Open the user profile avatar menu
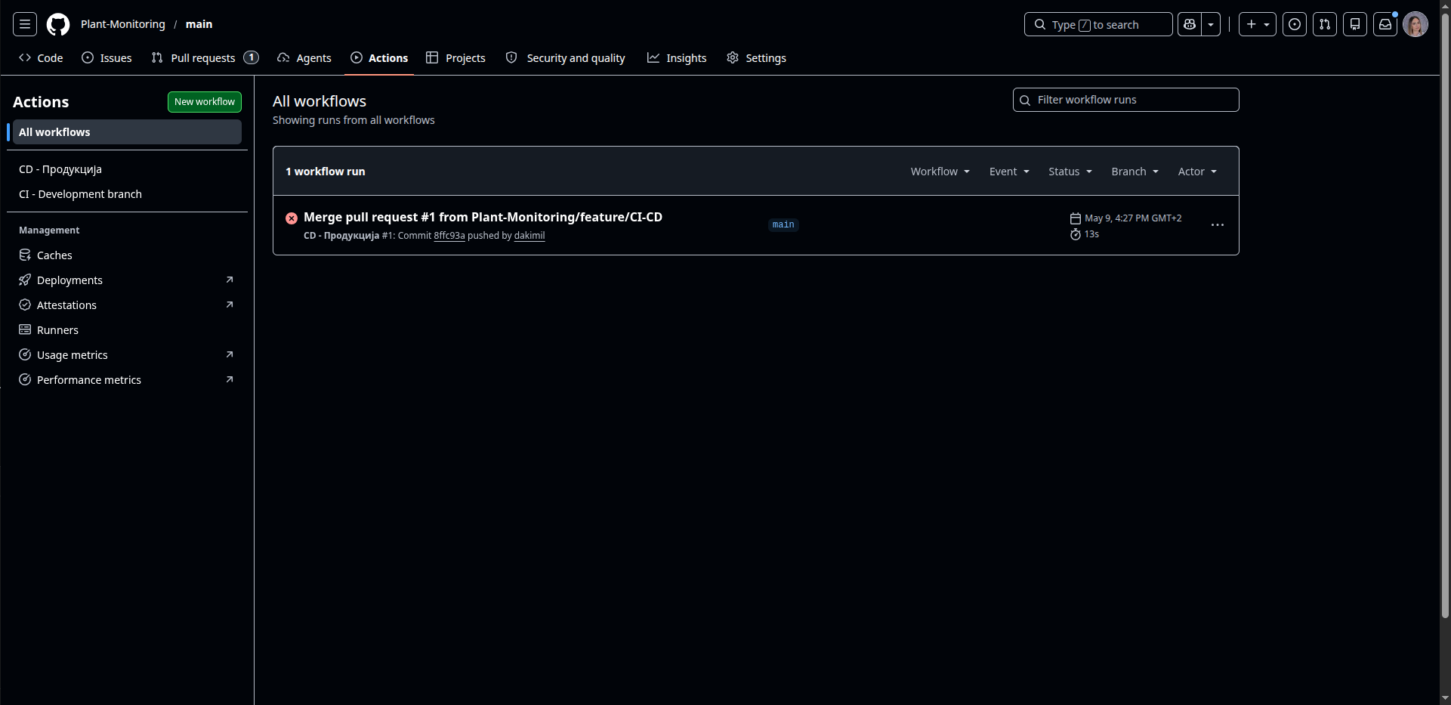Viewport: 1451px width, 705px height. pos(1415,24)
